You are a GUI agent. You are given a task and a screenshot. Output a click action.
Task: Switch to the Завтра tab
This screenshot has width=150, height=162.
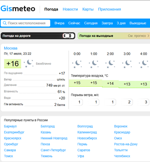pyautogui.click(x=107, y=23)
